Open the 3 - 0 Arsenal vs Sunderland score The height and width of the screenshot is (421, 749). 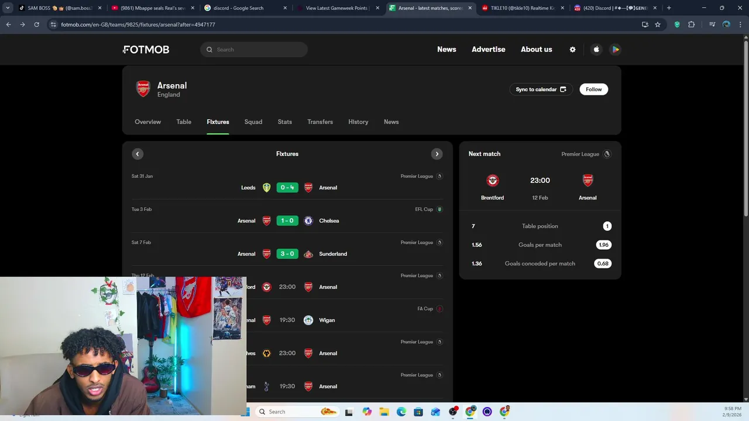287,254
